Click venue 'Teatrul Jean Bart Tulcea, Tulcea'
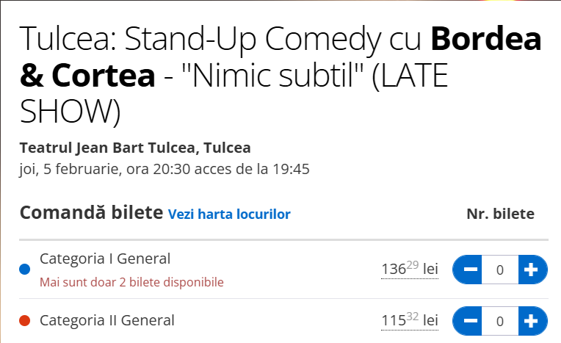Image resolution: width=561 pixels, height=343 pixels. 135,148
